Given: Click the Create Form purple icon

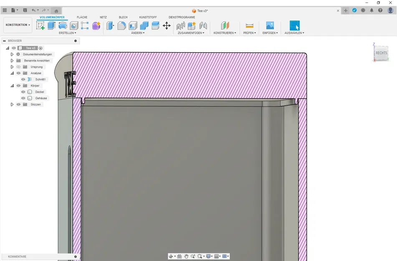Looking at the screenshot, I should click(x=96, y=25).
